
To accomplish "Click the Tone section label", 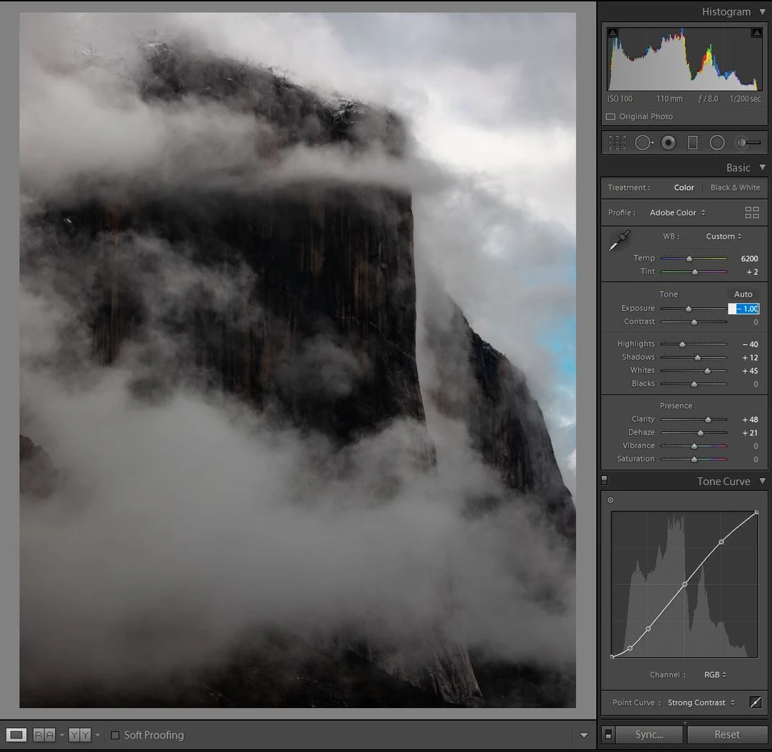I will pyautogui.click(x=668, y=294).
